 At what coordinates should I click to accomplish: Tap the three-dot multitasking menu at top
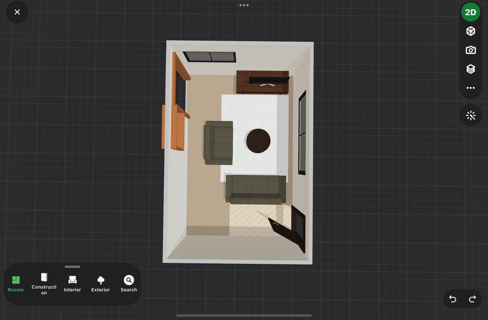(244, 5)
